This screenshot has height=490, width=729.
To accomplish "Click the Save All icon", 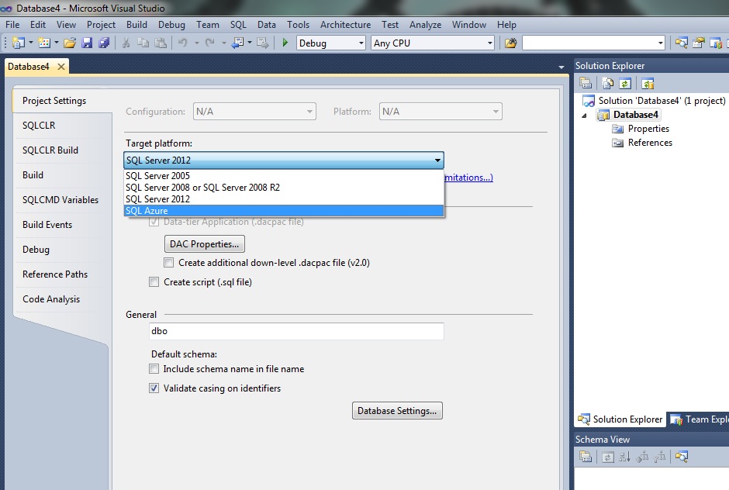I will click(x=104, y=43).
